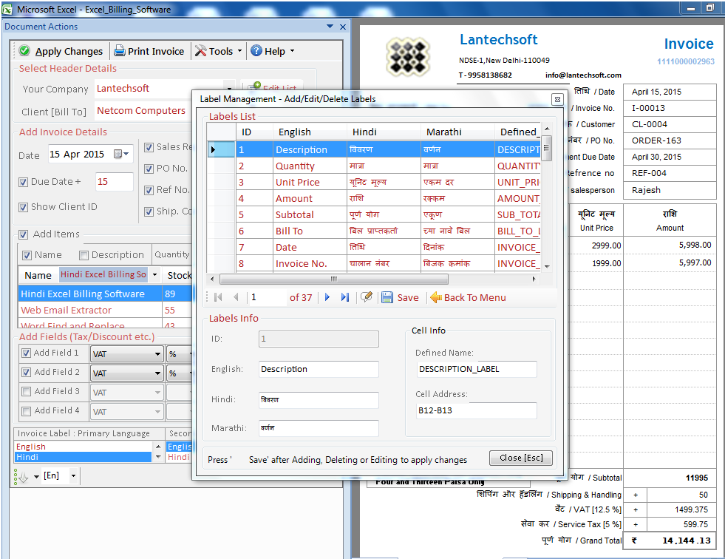Click info@lantechsoft.com on the invoice
The width and height of the screenshot is (725, 559).
point(583,75)
